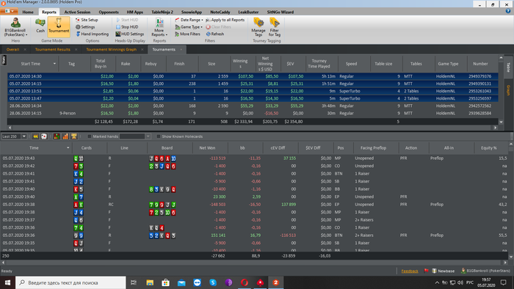Open notifications center in system tray

tap(504, 282)
